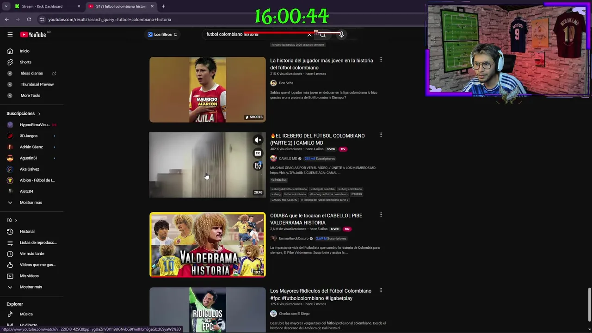592x333 pixels.
Task: Open Mauricio Alarcón Shorts thumbnail
Action: click(x=207, y=90)
